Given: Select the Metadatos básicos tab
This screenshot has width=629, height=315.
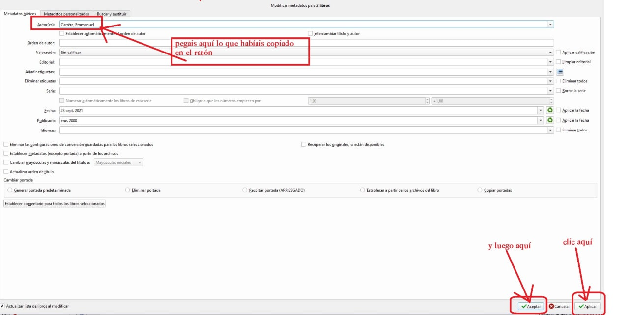Looking at the screenshot, I should pos(20,14).
